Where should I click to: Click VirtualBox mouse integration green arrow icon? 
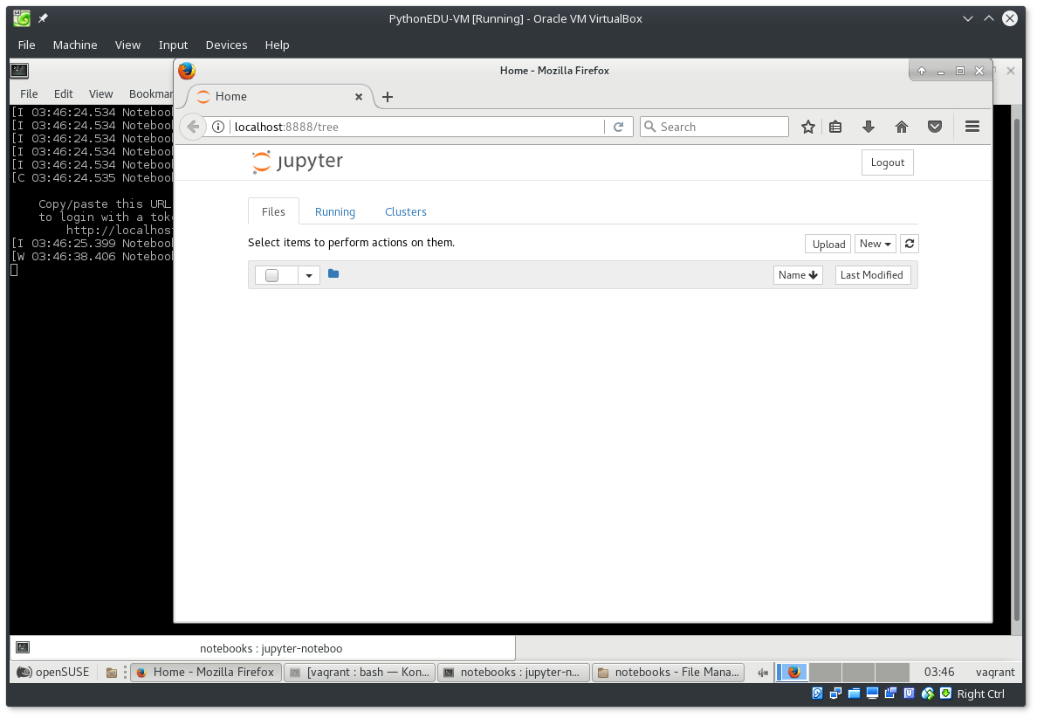927,693
